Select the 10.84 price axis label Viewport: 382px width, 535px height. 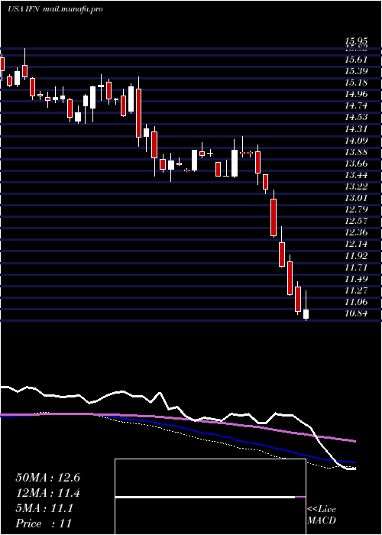click(356, 313)
